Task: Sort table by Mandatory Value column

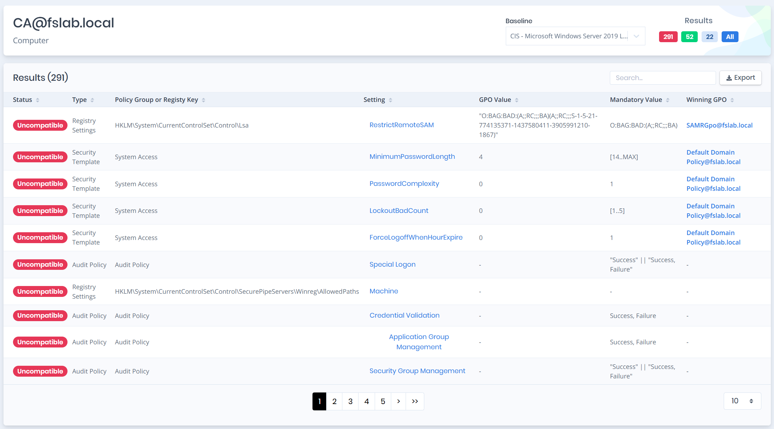Action: tap(639, 100)
